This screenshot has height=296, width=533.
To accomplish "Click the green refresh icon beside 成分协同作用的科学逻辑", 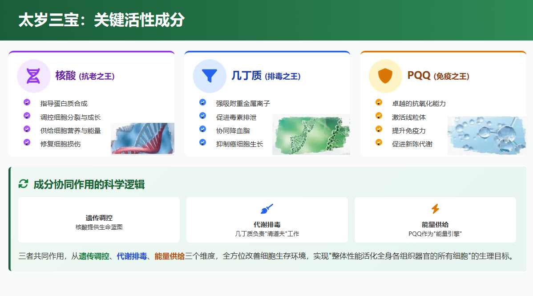I will [x=24, y=184].
